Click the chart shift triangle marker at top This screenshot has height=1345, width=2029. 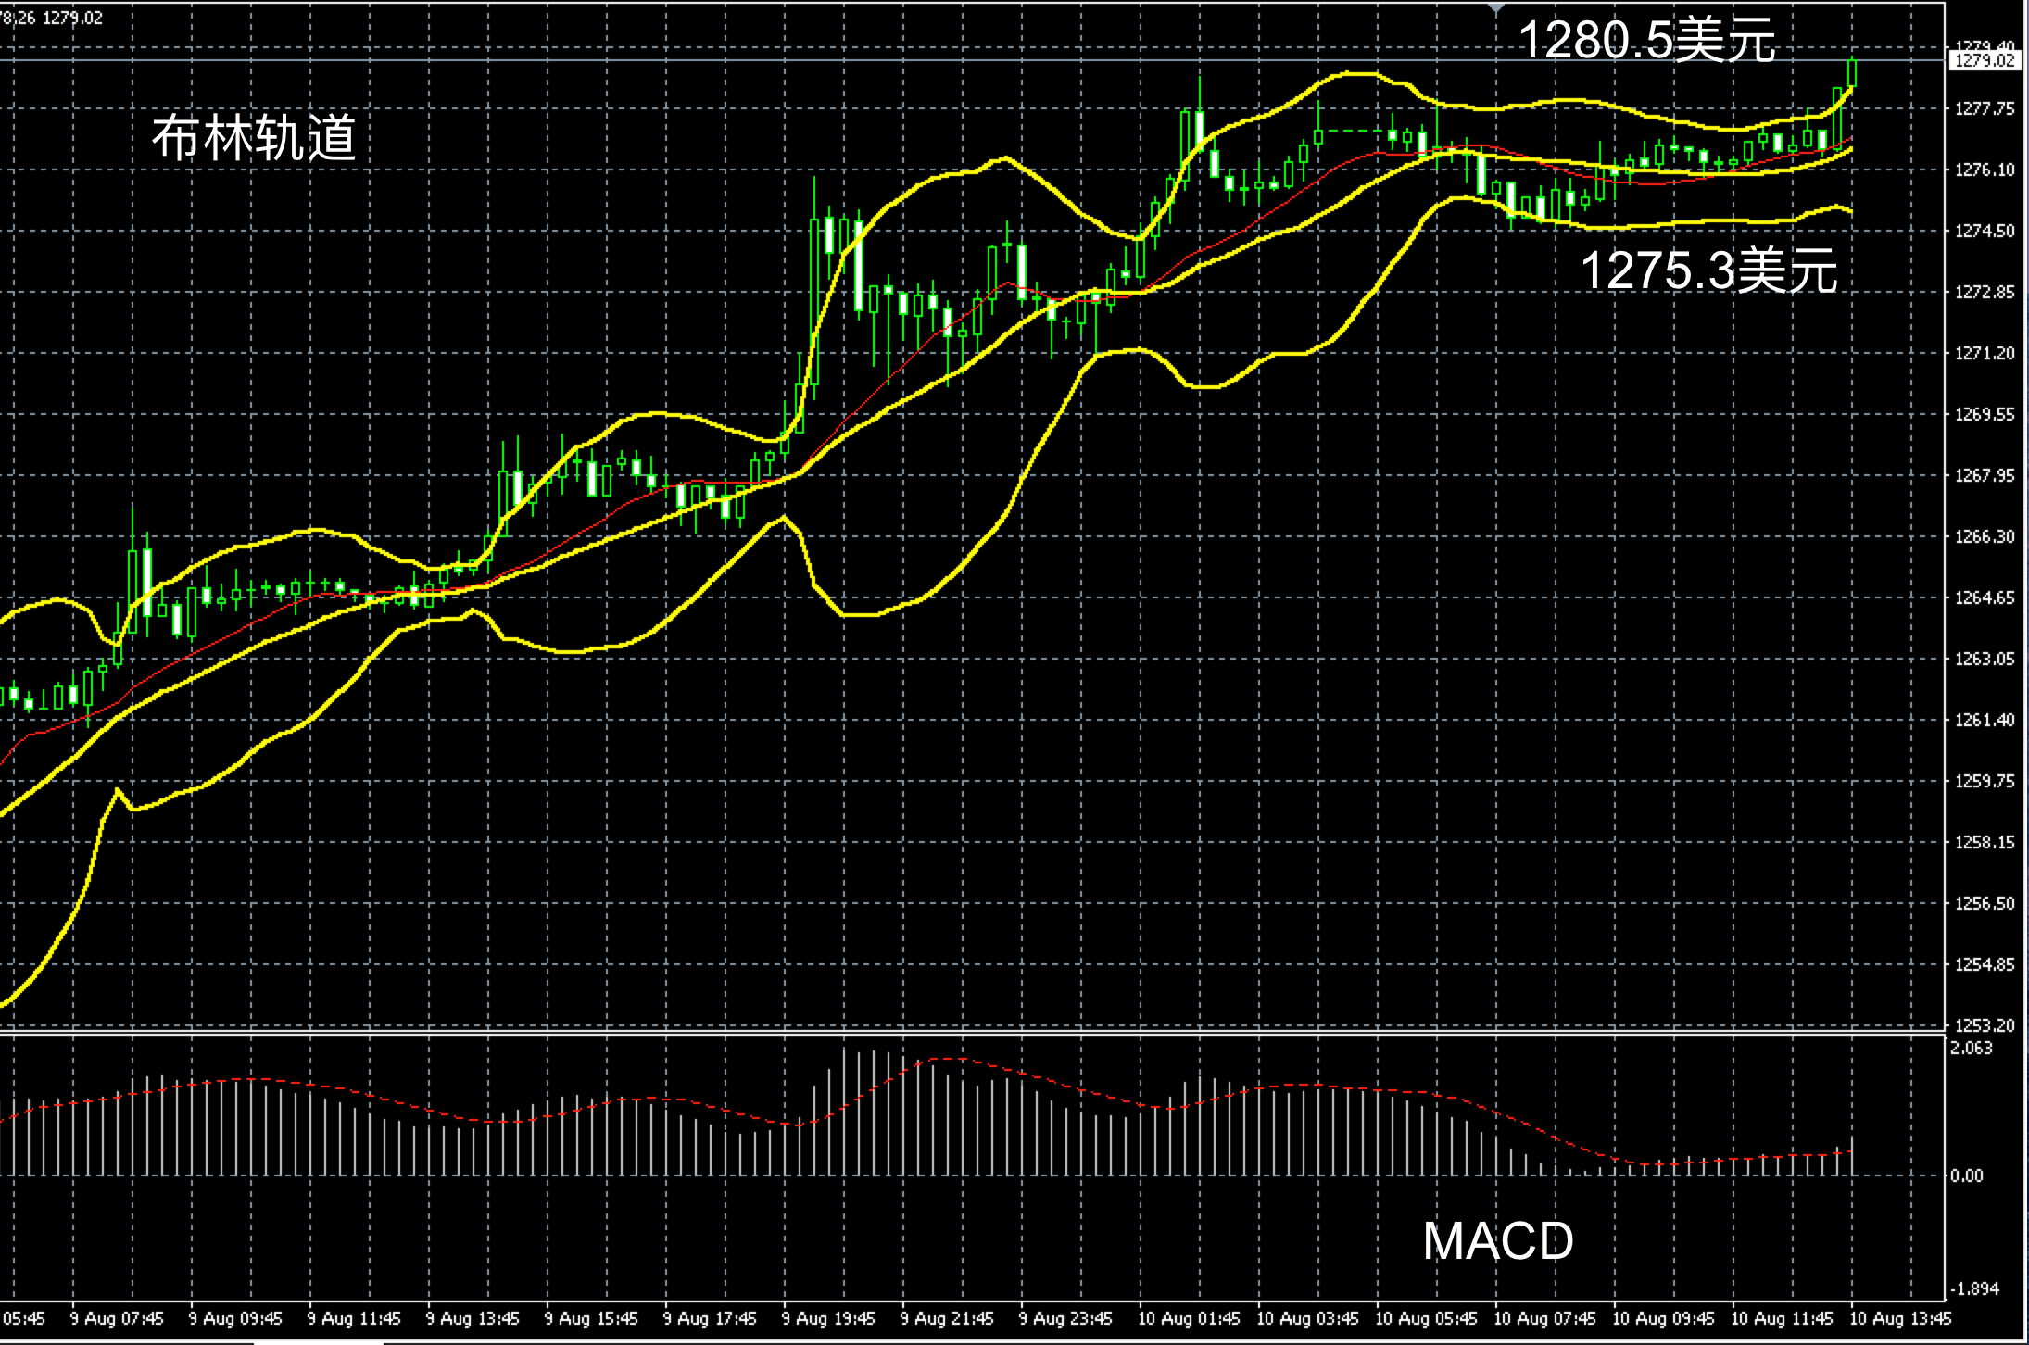coord(1496,7)
